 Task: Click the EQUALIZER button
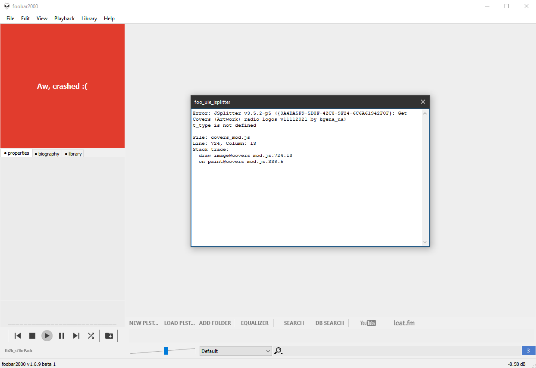[x=254, y=323]
